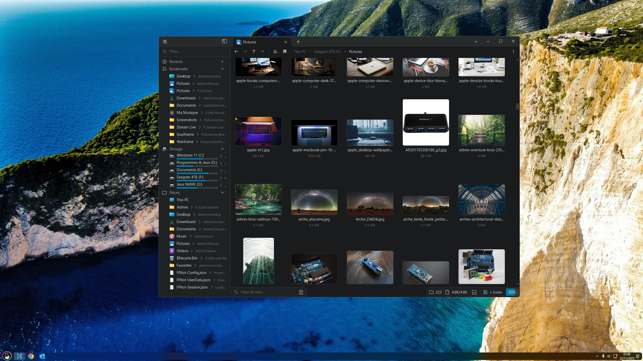The height and width of the screenshot is (361, 643).
Task: Open the Stream Live bookmark folder
Action: [186, 127]
